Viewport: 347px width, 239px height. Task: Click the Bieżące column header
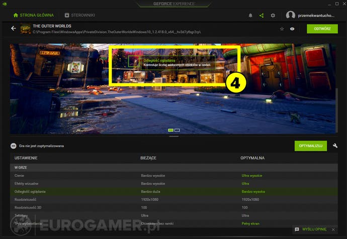148,158
